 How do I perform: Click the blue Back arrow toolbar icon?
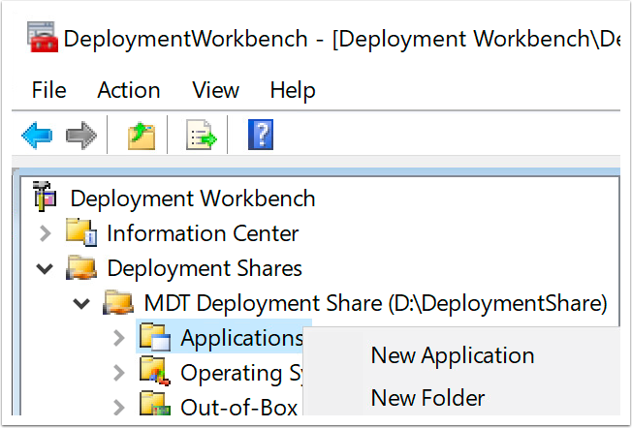pyautogui.click(x=37, y=135)
